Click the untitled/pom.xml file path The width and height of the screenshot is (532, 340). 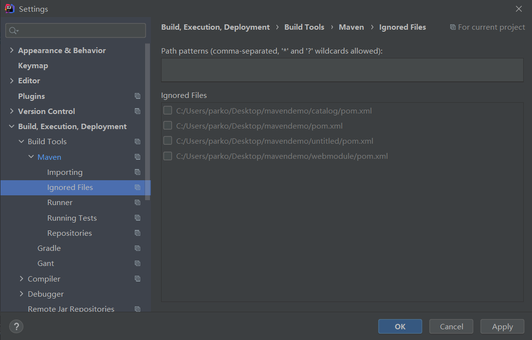275,141
